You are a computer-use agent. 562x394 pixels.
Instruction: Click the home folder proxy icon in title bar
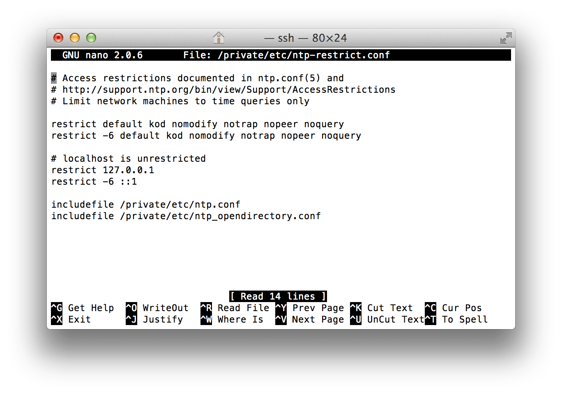[219, 38]
